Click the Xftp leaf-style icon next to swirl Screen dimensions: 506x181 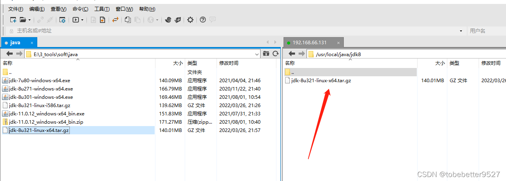(x=178, y=20)
